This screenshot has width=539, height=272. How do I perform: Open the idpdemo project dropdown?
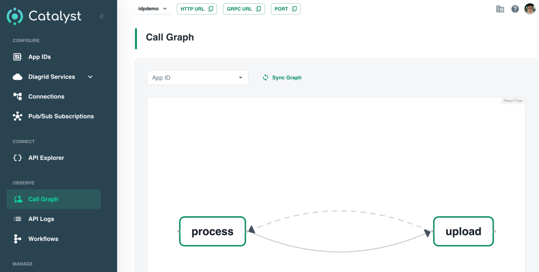click(152, 9)
